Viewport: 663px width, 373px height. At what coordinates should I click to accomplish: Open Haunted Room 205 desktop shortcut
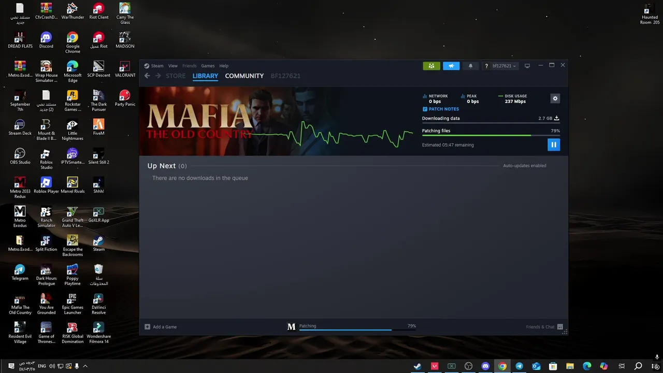tap(650, 13)
